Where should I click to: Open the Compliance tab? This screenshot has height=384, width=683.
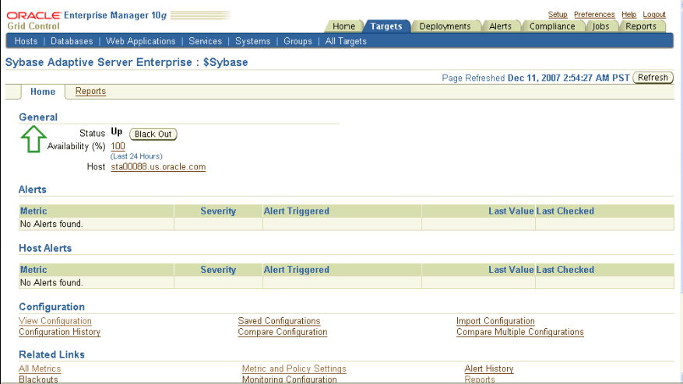(x=552, y=26)
